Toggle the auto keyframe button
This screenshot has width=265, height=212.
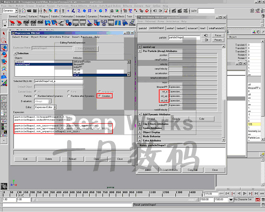pyautogui.click(x=258, y=200)
